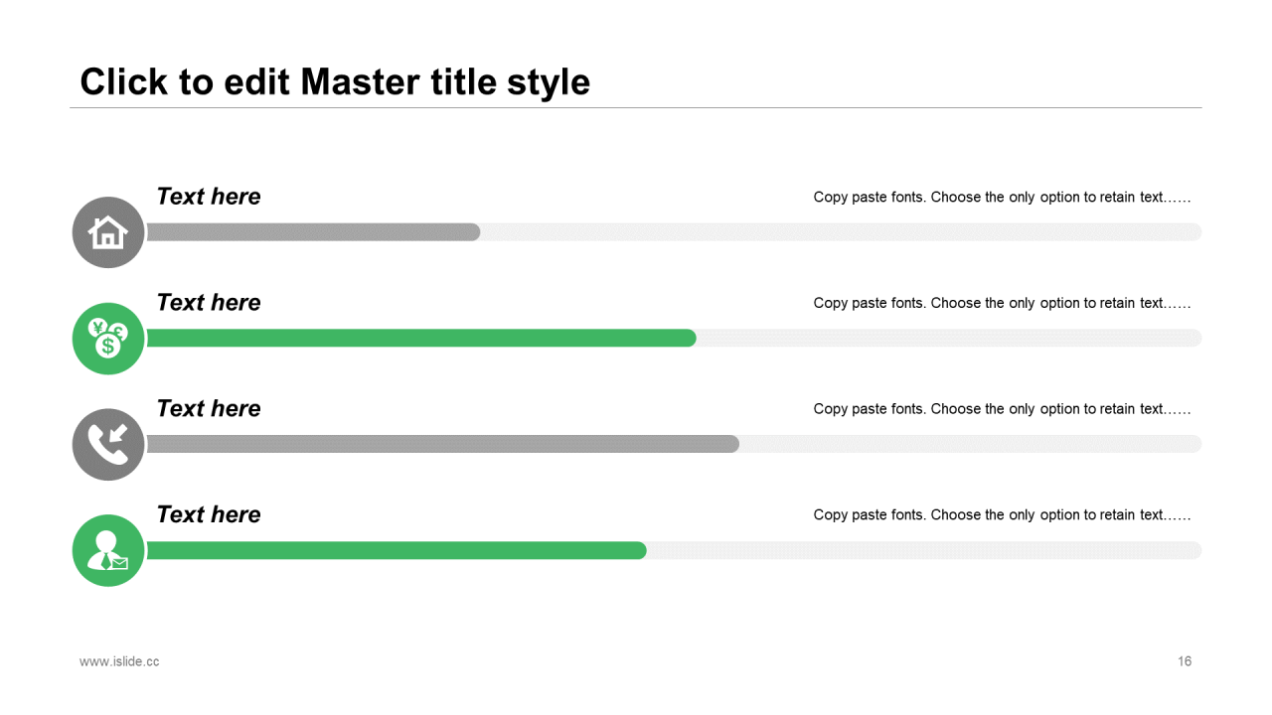The height and width of the screenshot is (715, 1272).
Task: Select 'Text here' heading beside person icon
Action: tap(209, 514)
